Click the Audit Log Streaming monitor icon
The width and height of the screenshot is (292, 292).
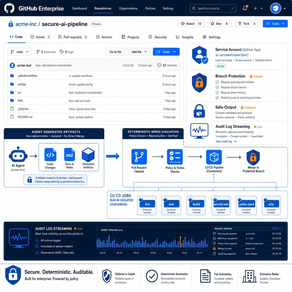pyautogui.click(x=199, y=131)
